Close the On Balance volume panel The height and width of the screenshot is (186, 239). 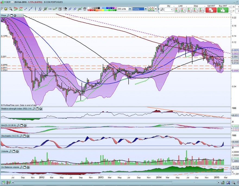(x=28, y=167)
